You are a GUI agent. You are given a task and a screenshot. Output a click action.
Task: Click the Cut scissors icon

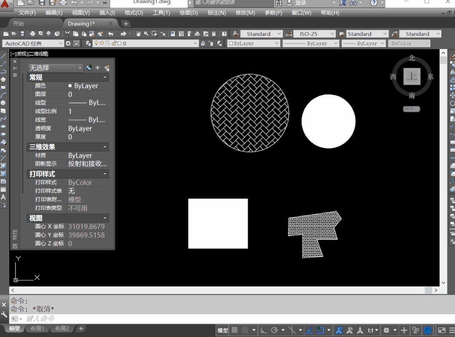coord(67,34)
